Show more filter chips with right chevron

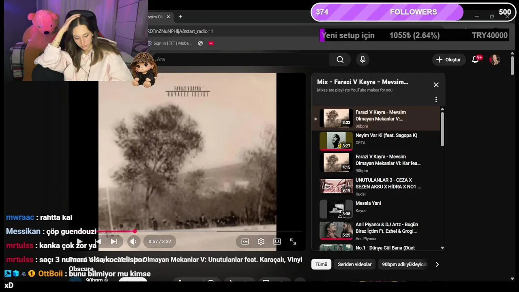[437, 264]
